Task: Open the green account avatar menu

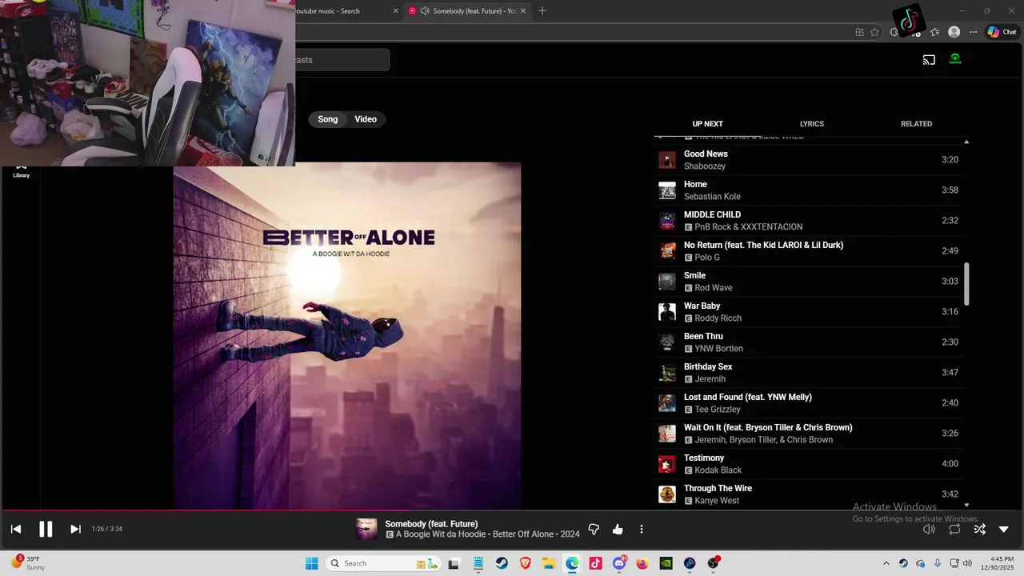Action: point(955,59)
